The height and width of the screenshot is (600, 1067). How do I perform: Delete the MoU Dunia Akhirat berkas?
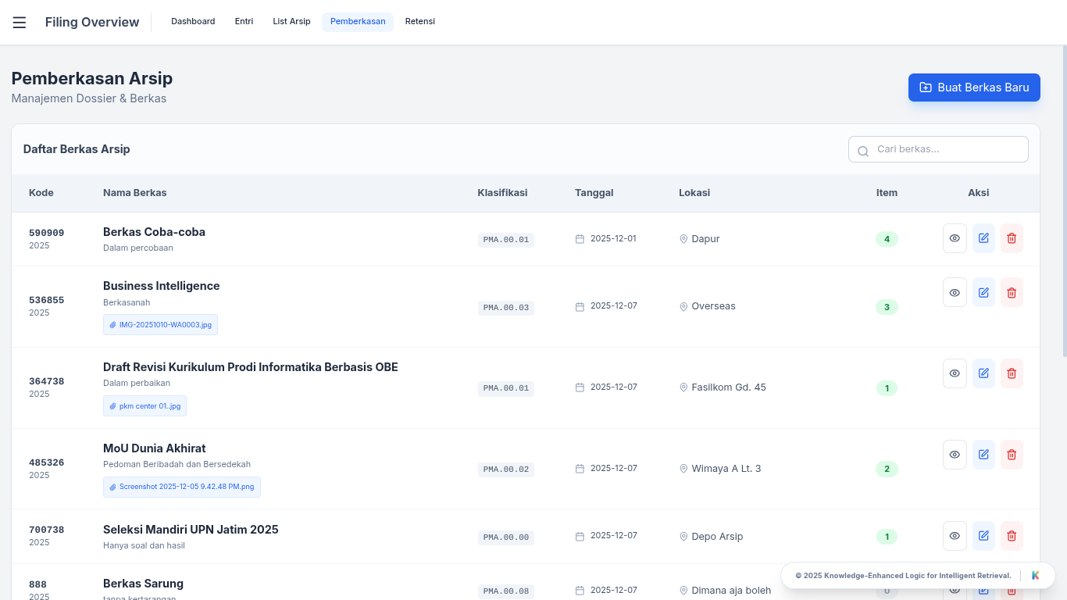[x=1012, y=455]
